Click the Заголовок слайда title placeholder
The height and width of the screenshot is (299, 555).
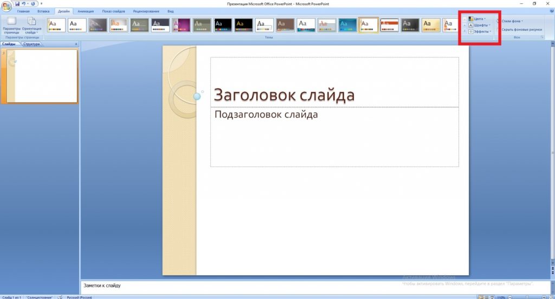coord(334,82)
